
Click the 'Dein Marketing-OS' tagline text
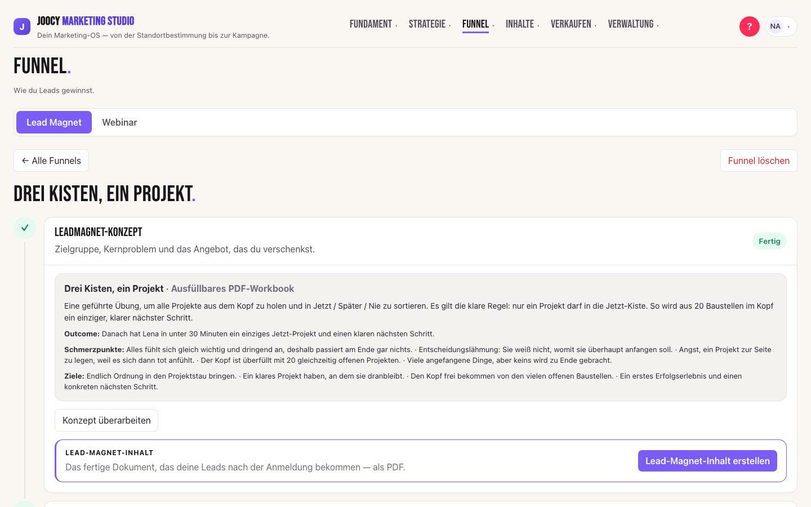153,35
